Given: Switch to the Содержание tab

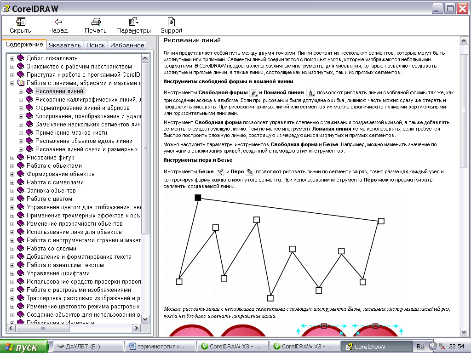Looking at the screenshot, I should tap(24, 45).
